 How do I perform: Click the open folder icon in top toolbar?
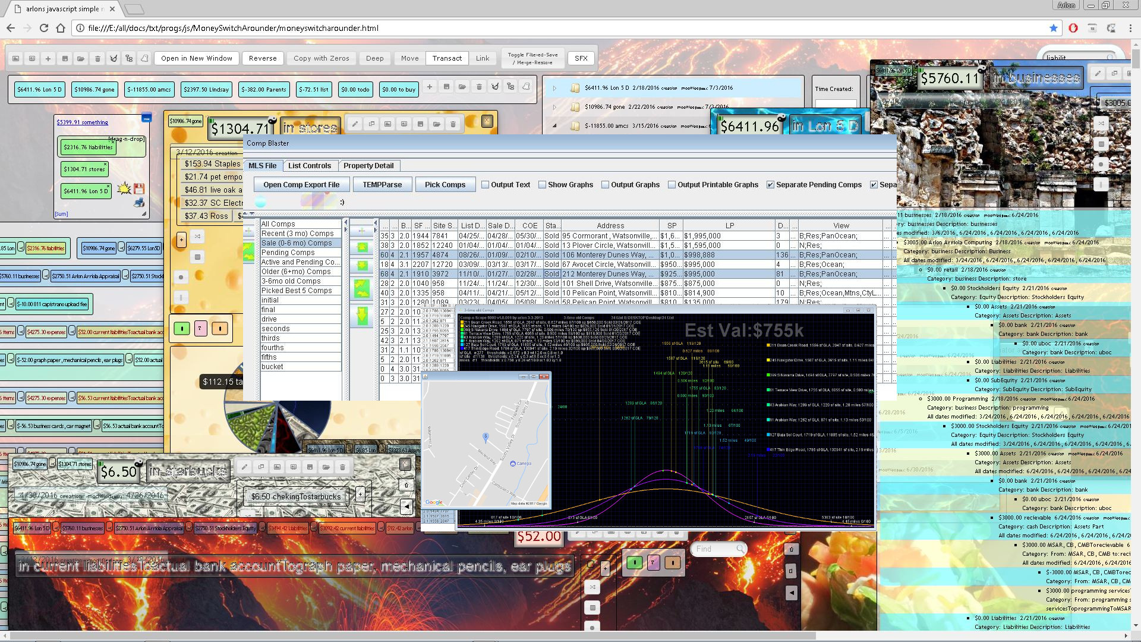81,58
